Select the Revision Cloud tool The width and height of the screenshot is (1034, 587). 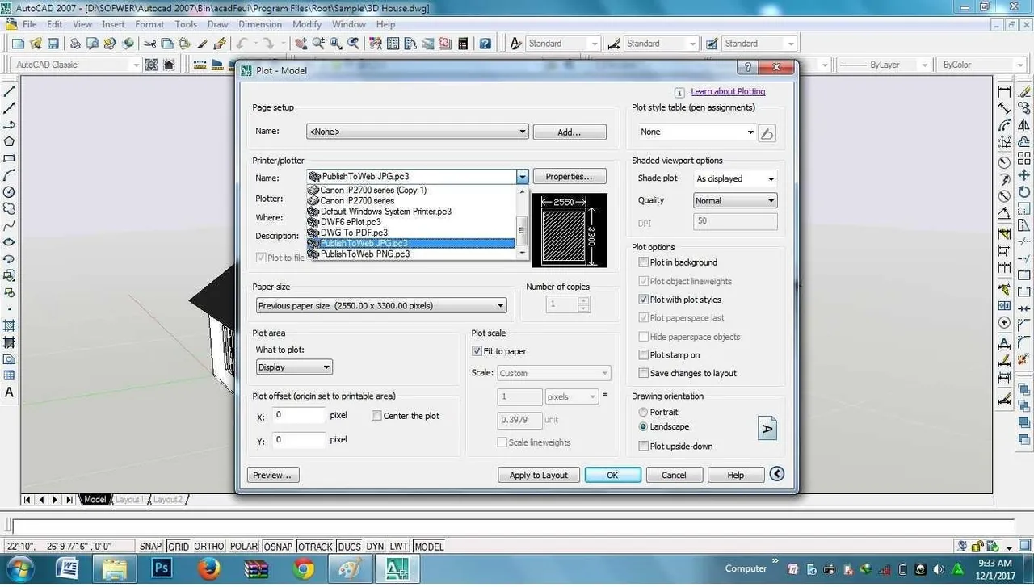point(10,208)
